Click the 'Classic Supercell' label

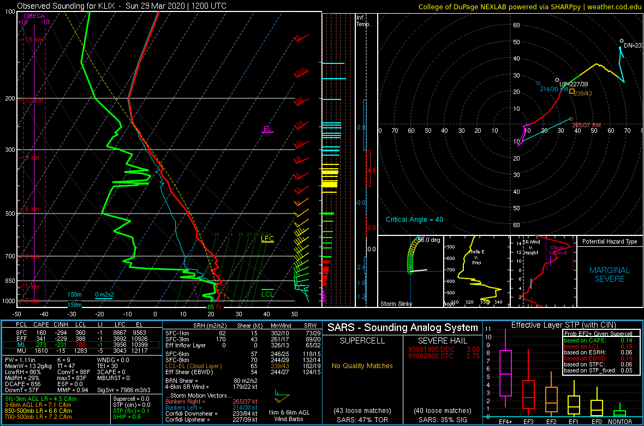[557, 250]
